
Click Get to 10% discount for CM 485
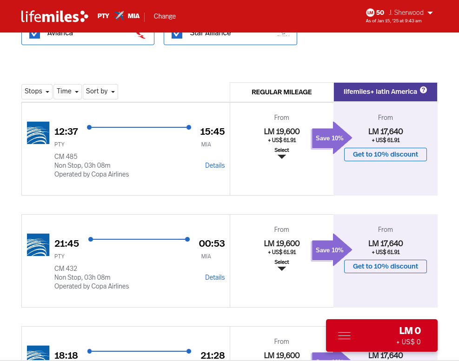385,154
